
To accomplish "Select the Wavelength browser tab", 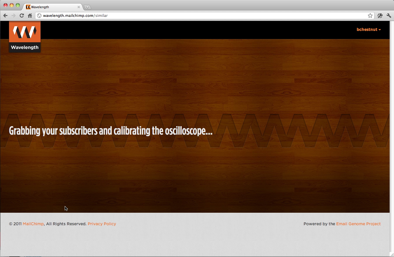I will [x=50, y=7].
